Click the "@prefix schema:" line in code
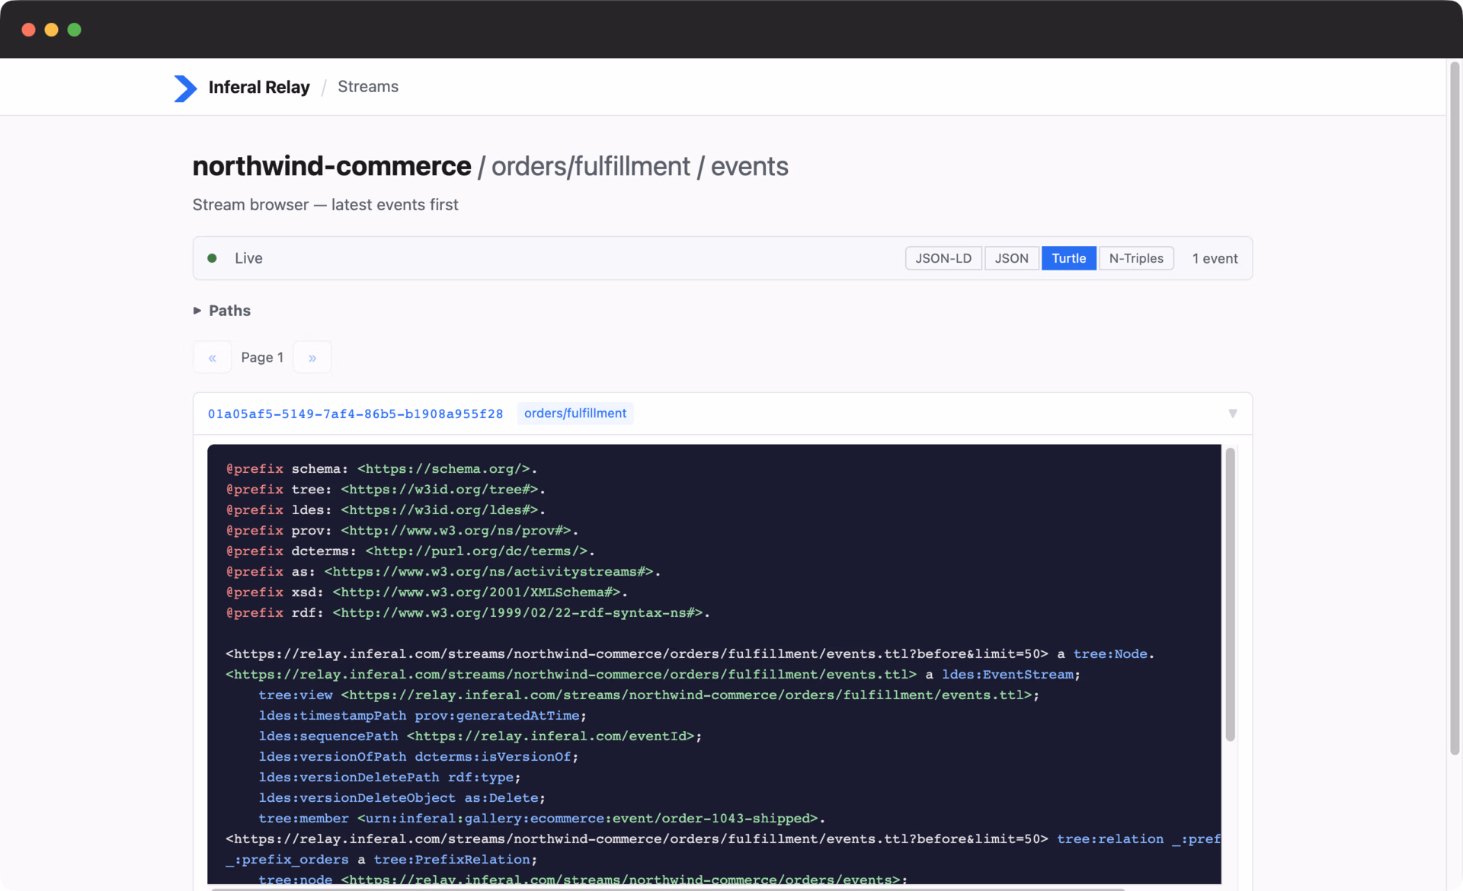The width and height of the screenshot is (1463, 891). (x=382, y=469)
